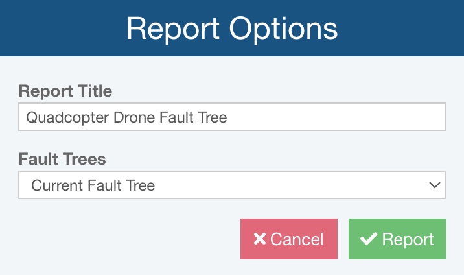Click the 'Fault Trees' field label
Screen dimensions: 464x275
(x=62, y=159)
